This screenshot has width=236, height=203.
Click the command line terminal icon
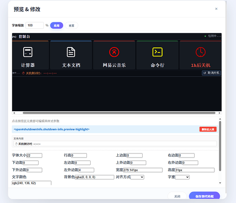157,52
